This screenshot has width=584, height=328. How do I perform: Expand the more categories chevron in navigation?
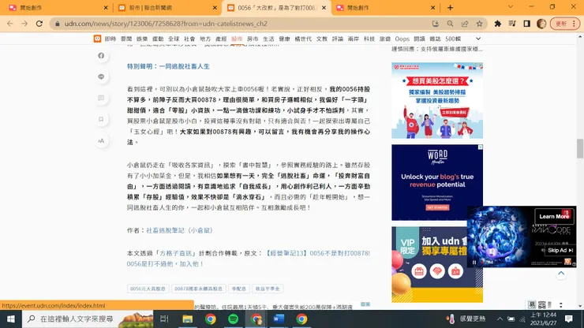click(x=478, y=39)
